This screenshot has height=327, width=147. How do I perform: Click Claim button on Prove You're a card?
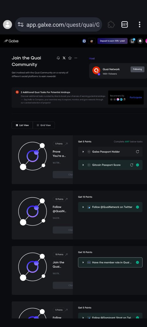(x=63, y=175)
